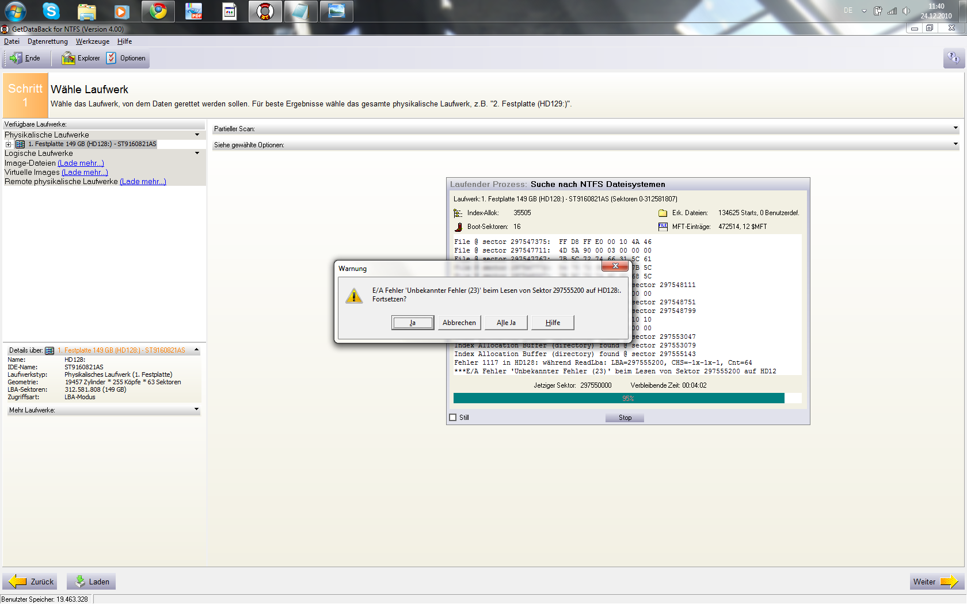The height and width of the screenshot is (604, 967).
Task: Open the PDF application in the taskbar
Action: click(193, 12)
